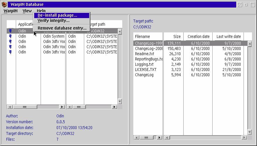Click left arrow of target path scrollbar
This screenshot has width=257, height=146.
click(70, 107)
